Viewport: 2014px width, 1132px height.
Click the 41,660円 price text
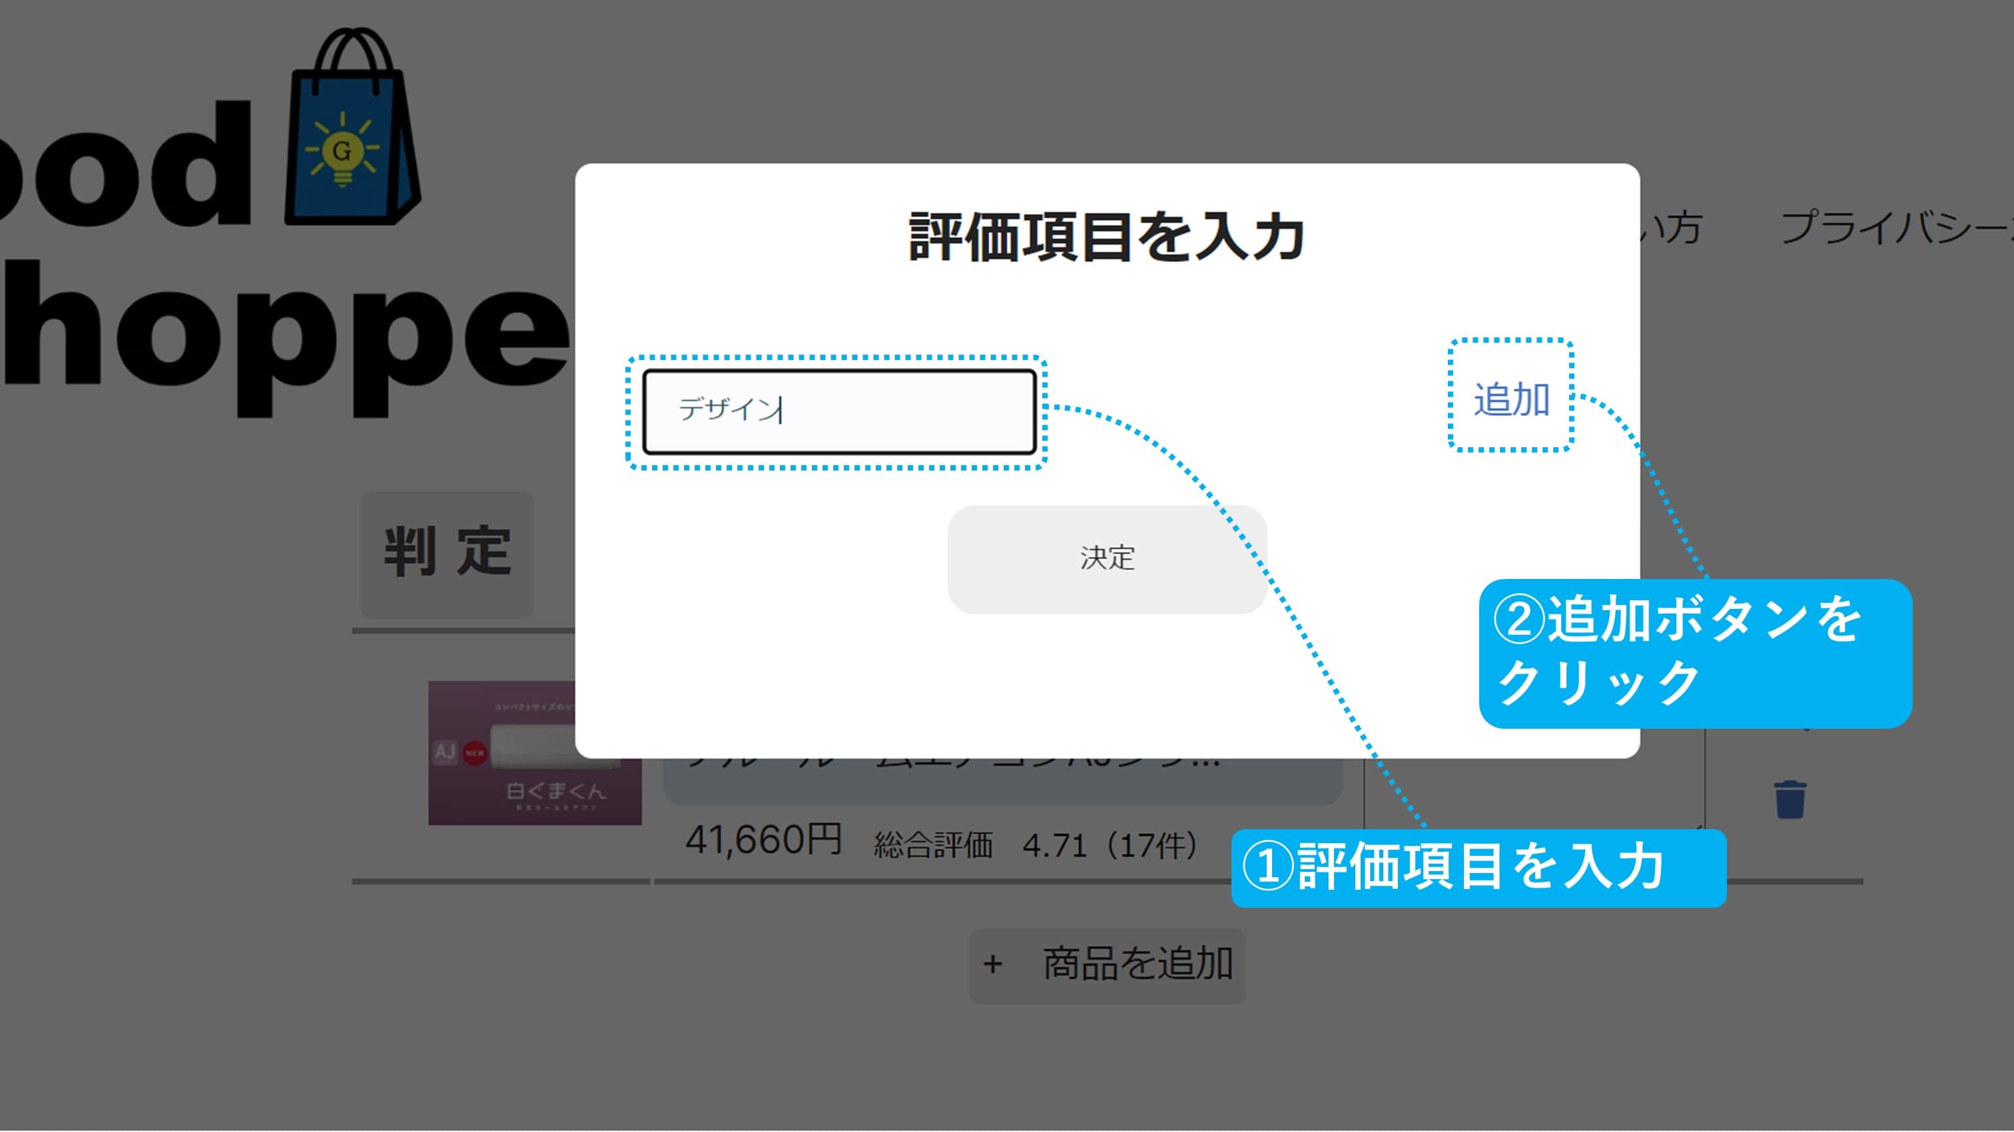click(x=763, y=841)
